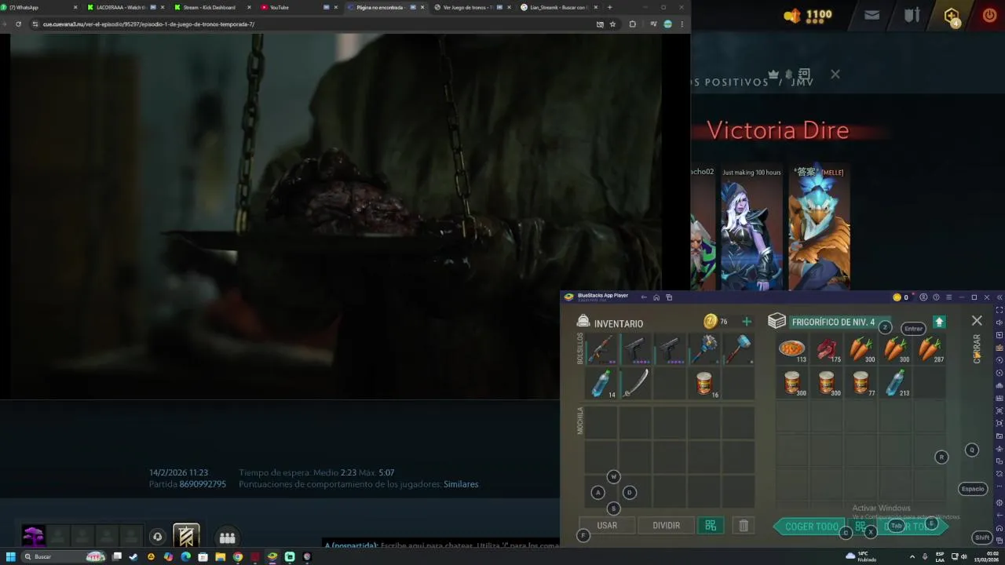Screen dimensions: 1005x565
Task: Open BlueStacks help question mark icon
Action: 936,297
